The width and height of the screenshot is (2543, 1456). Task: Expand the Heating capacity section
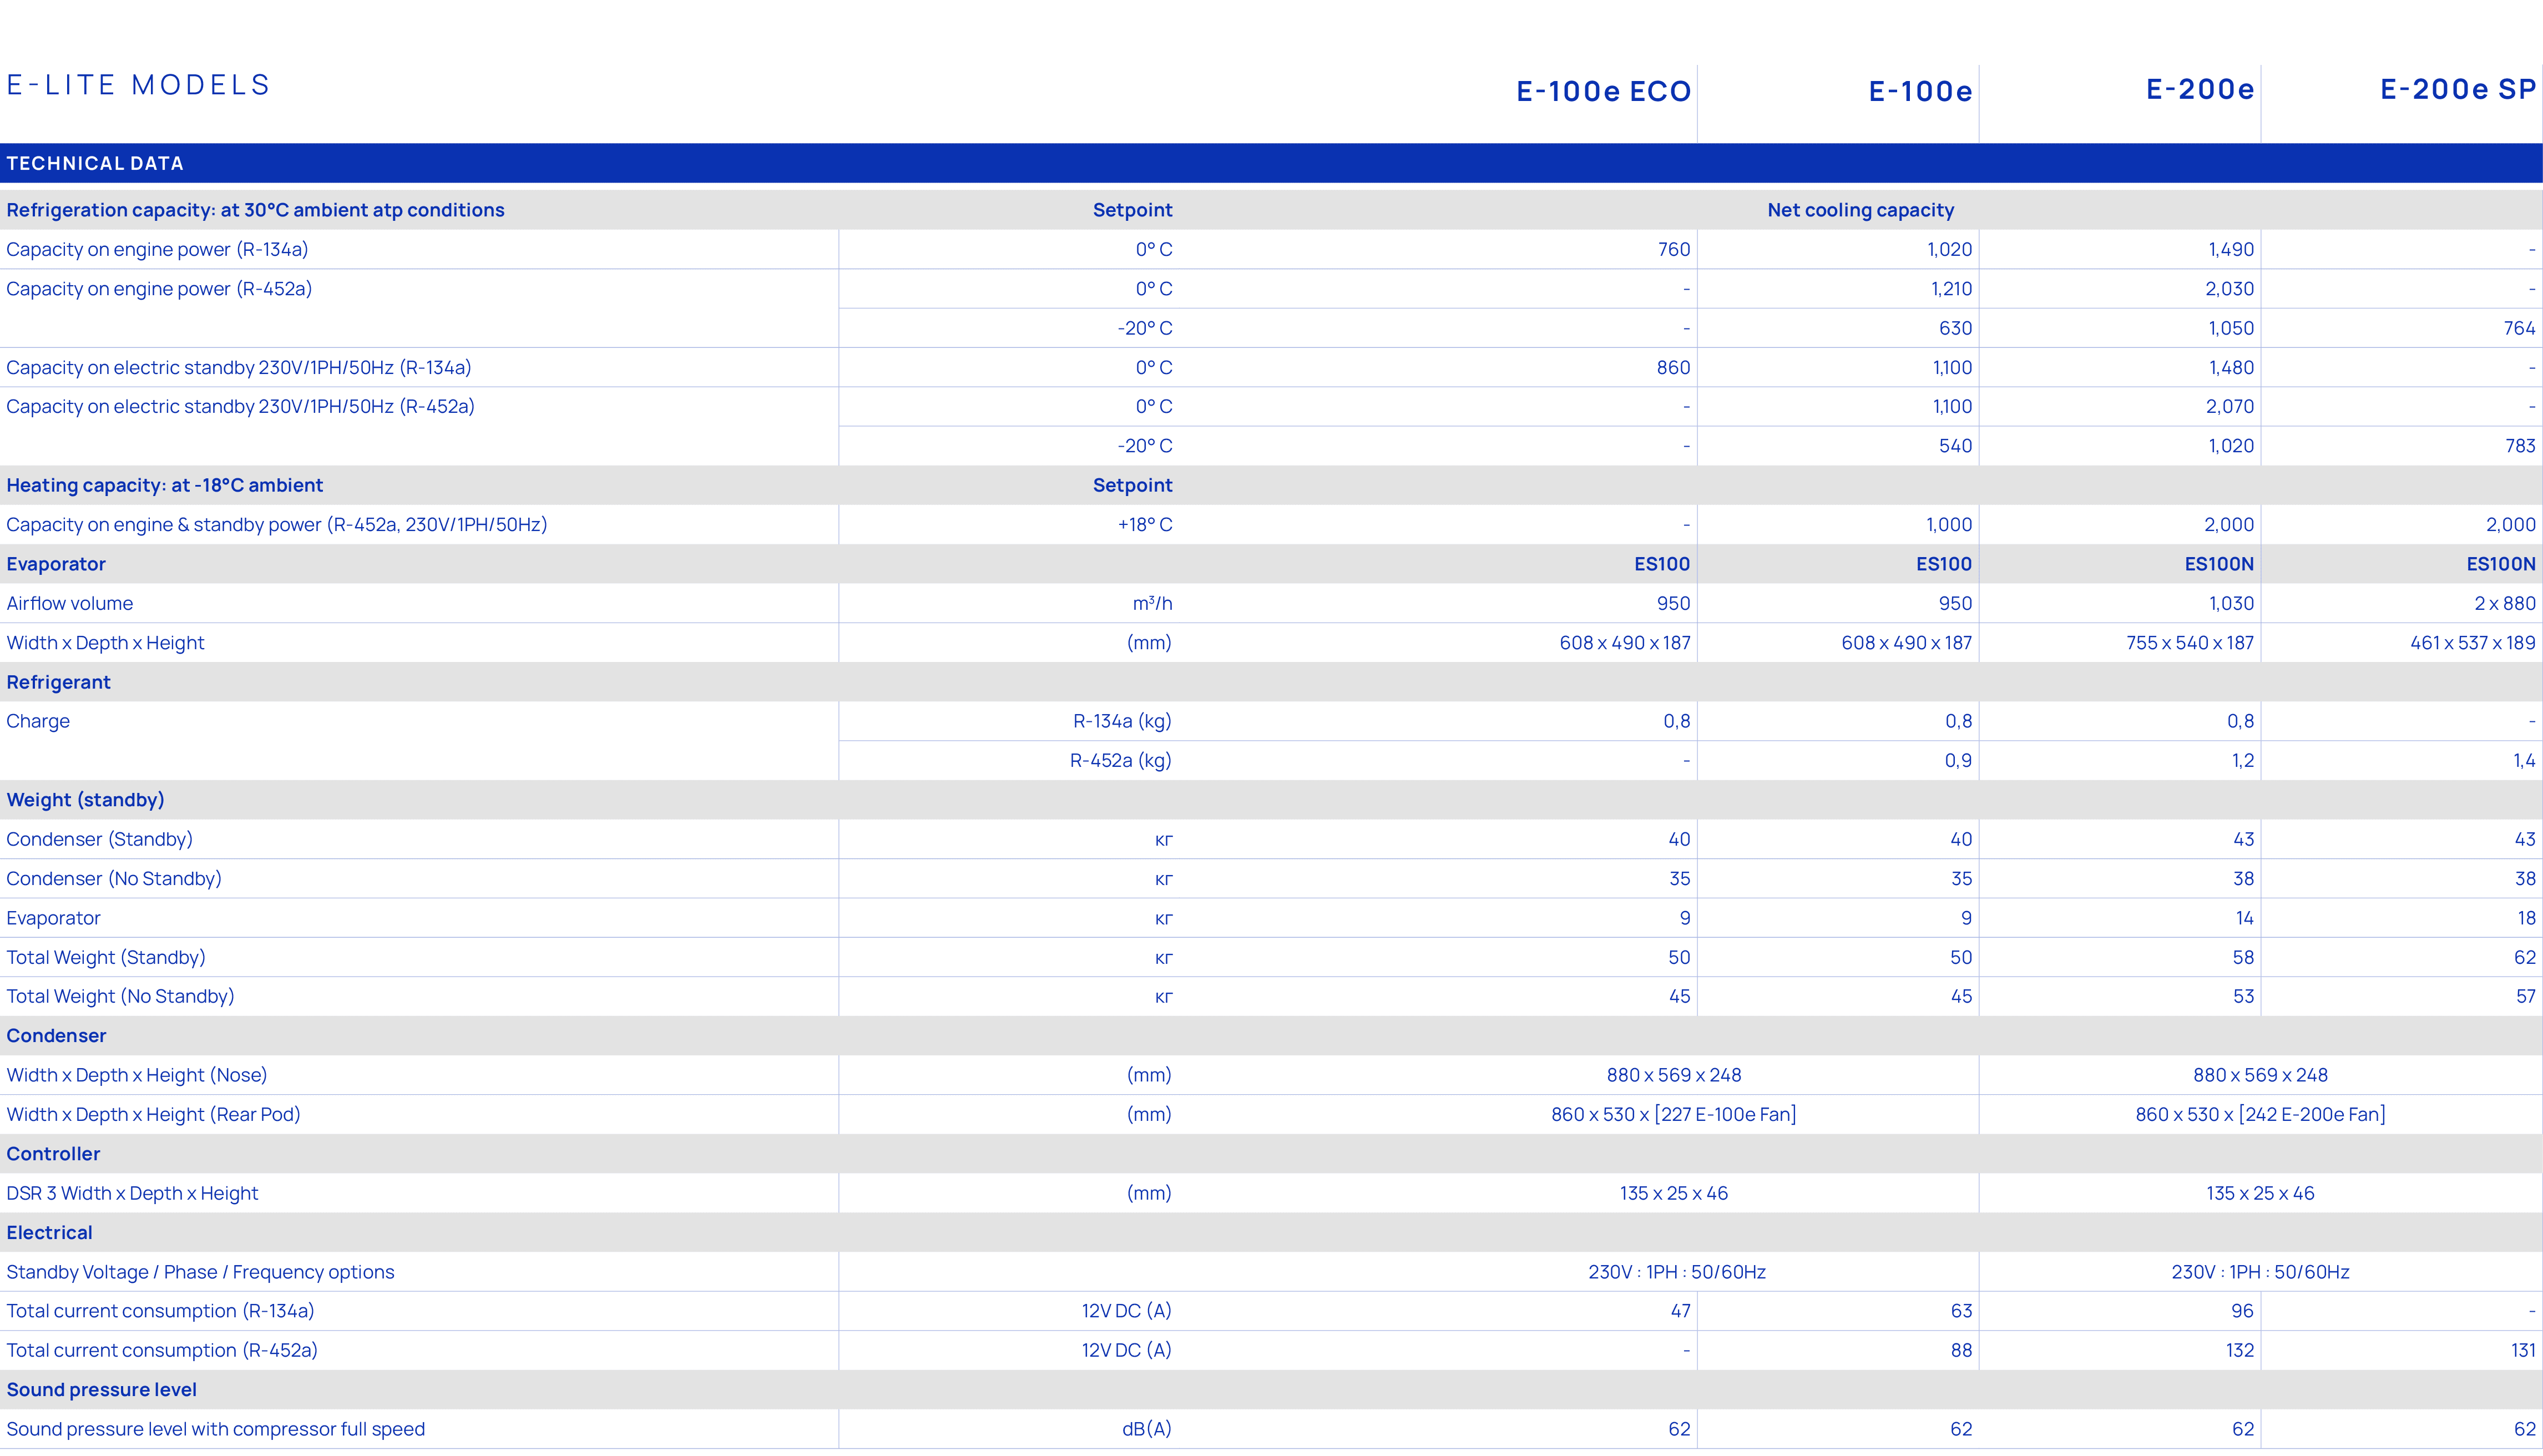tap(165, 485)
